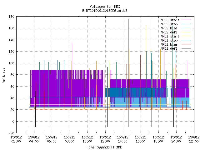200x150 pixels.
Task: Click the x-axis tick label 150912 12:00
Action: pos(105,139)
